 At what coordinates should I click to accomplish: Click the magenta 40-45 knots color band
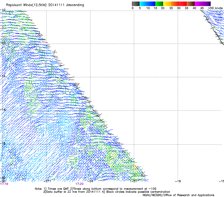tap(199, 4)
